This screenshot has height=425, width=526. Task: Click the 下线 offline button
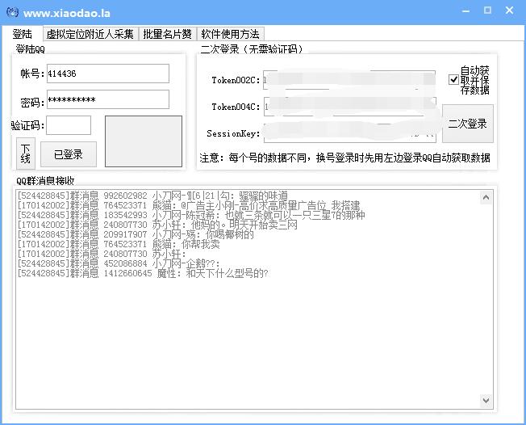pos(26,154)
